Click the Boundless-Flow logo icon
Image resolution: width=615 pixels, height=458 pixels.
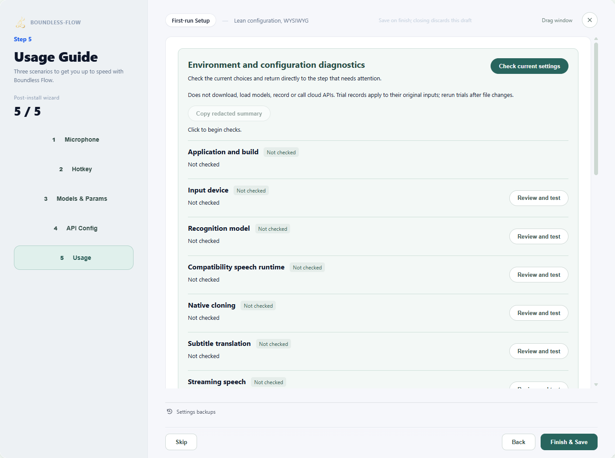click(x=20, y=22)
